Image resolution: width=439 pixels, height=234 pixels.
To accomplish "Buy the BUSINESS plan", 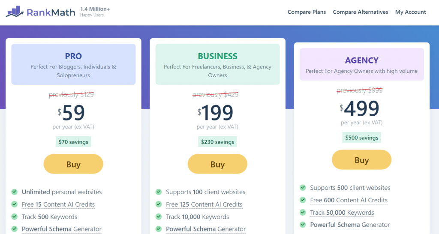I will 217,164.
